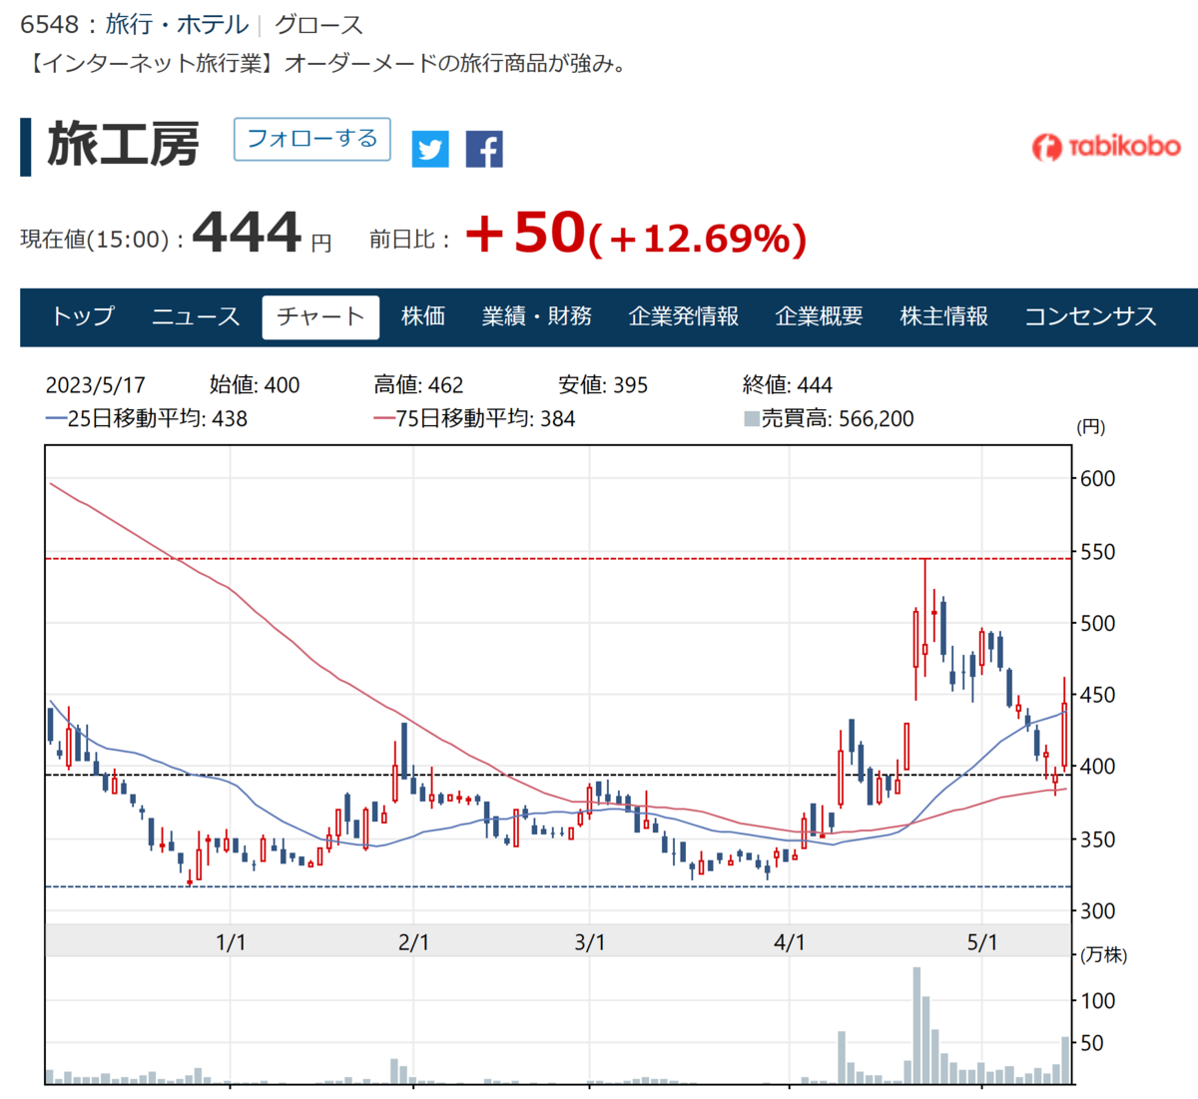
Task: Open the 企業概要 tab
Action: tap(820, 316)
